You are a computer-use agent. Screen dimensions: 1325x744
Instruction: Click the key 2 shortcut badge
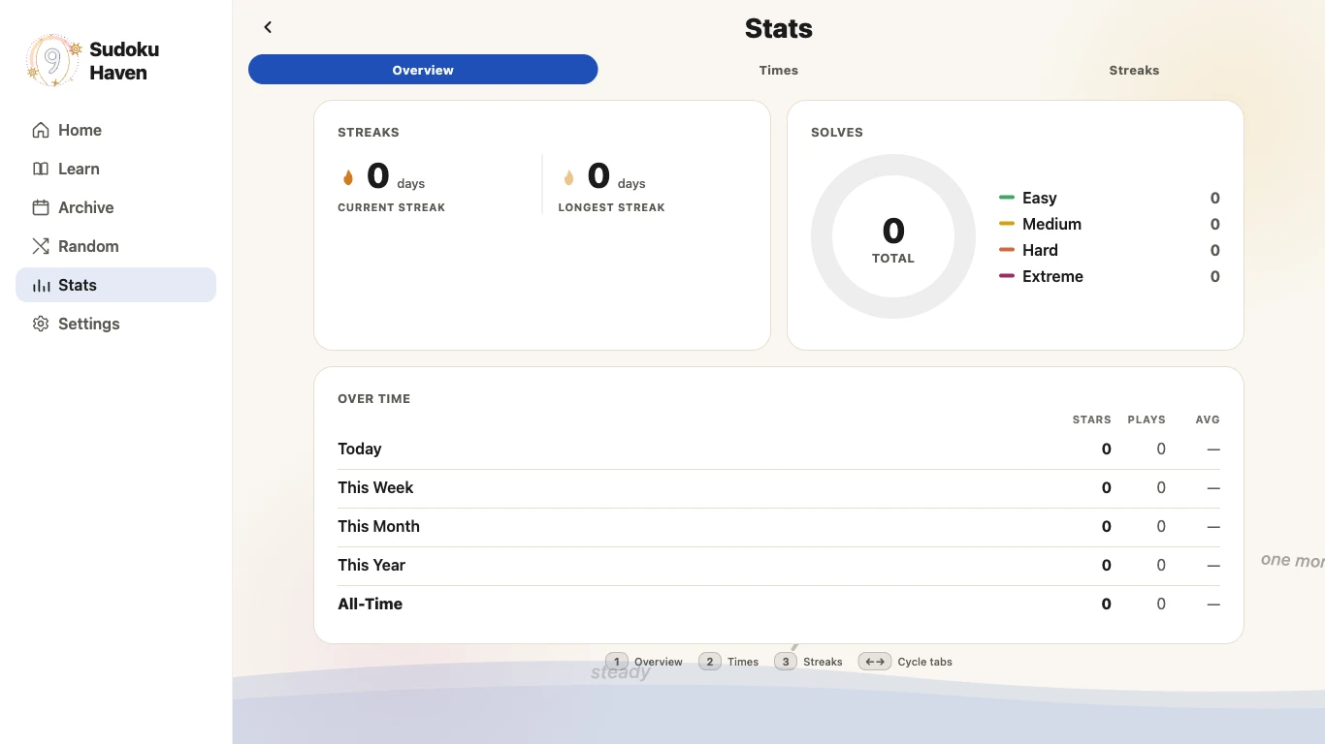[709, 662]
